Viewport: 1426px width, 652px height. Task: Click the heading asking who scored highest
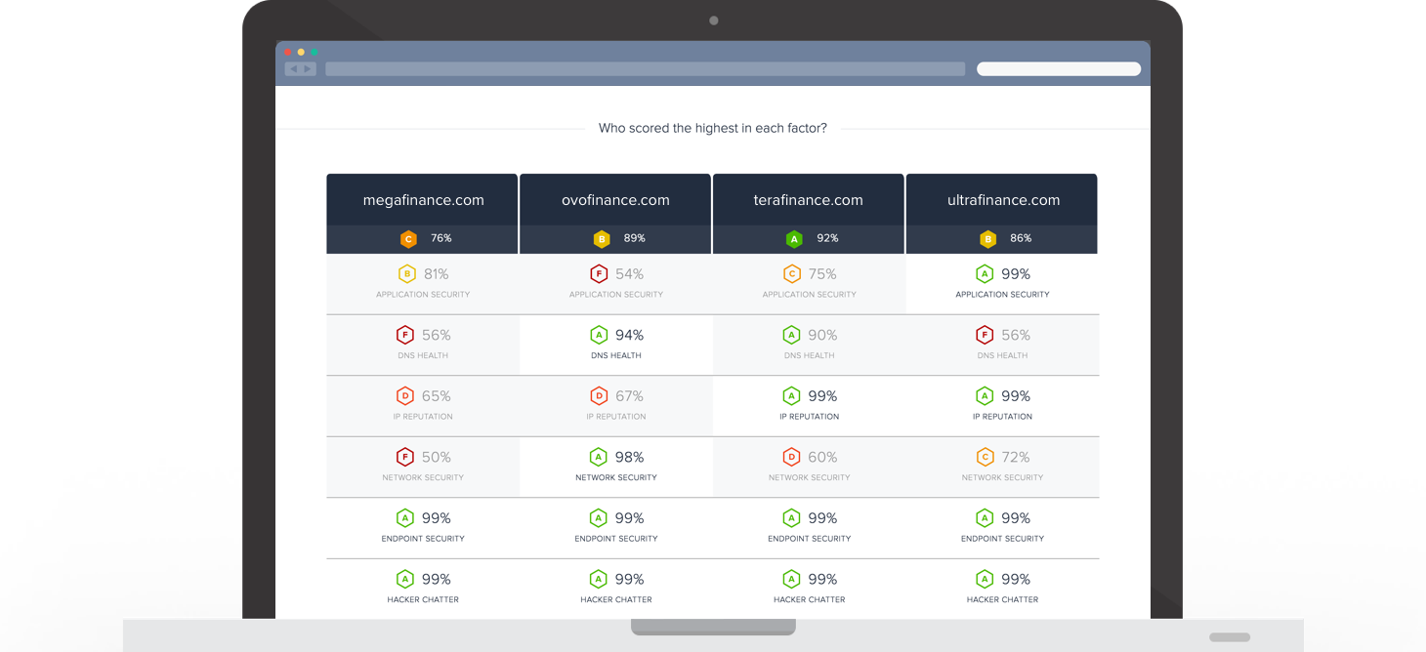pos(713,128)
